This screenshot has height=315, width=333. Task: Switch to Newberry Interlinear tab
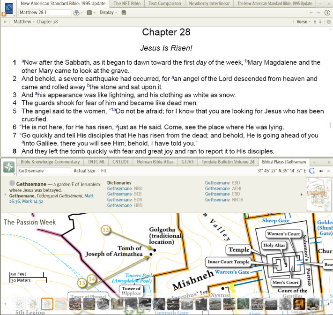tap(209, 4)
